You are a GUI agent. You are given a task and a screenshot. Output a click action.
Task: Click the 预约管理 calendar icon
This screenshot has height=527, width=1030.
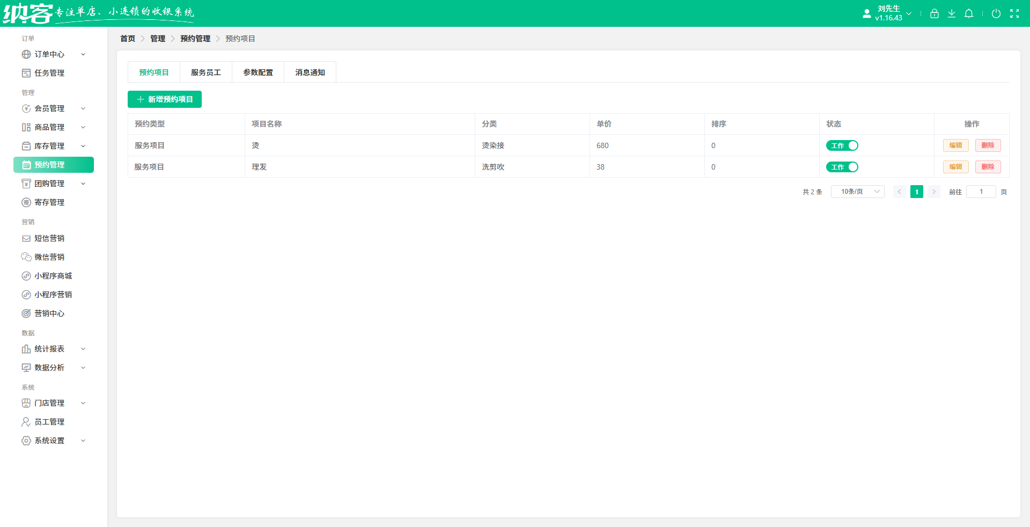[26, 165]
